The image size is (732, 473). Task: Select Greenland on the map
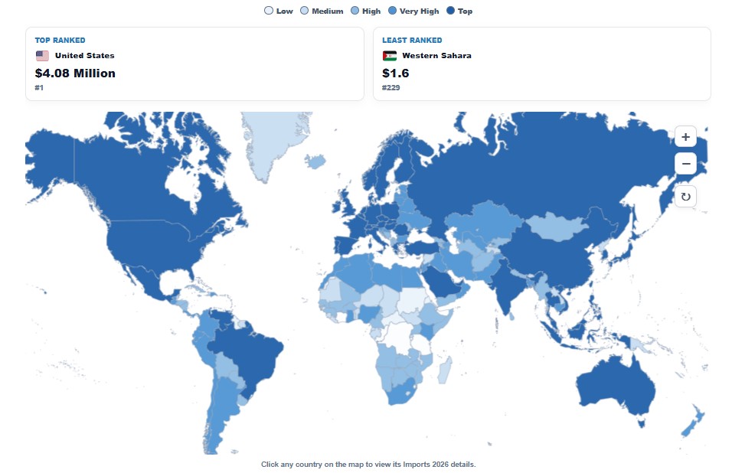pyautogui.click(x=273, y=140)
